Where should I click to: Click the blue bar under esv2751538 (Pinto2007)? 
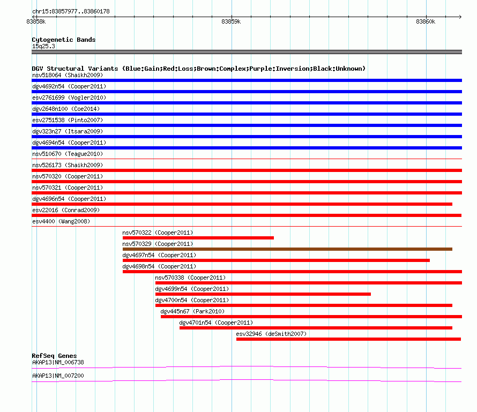247,125
